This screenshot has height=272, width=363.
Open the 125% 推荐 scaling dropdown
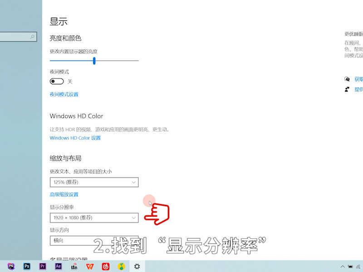[94, 182]
